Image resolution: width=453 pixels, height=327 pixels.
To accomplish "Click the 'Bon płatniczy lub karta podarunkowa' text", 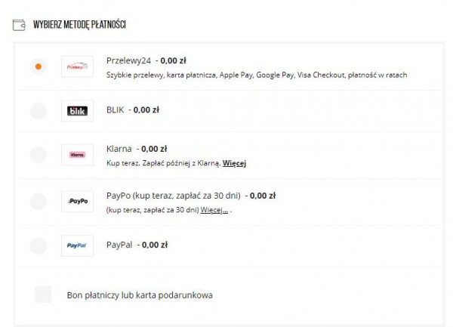I will pos(140,295).
